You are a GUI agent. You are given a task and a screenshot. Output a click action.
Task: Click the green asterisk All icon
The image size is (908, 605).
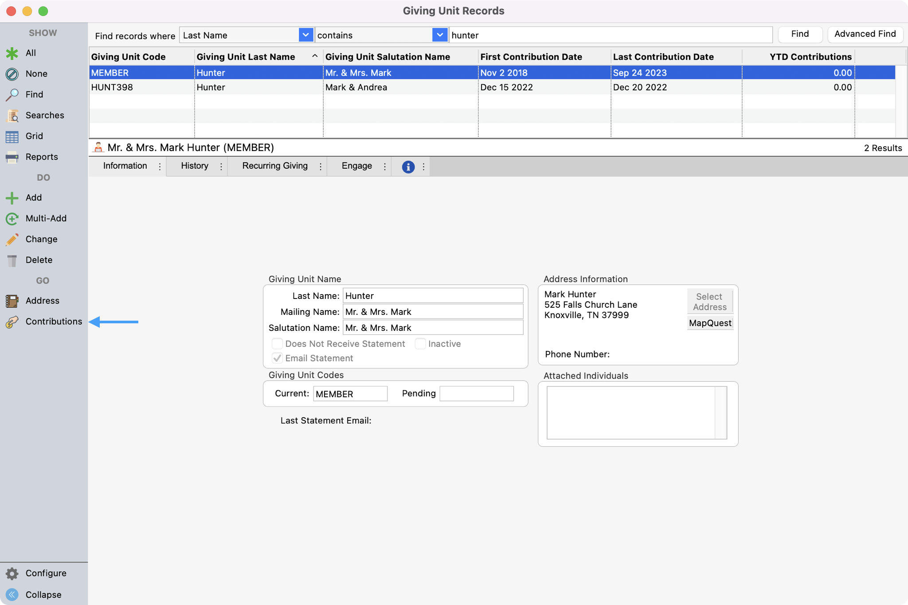tap(12, 53)
